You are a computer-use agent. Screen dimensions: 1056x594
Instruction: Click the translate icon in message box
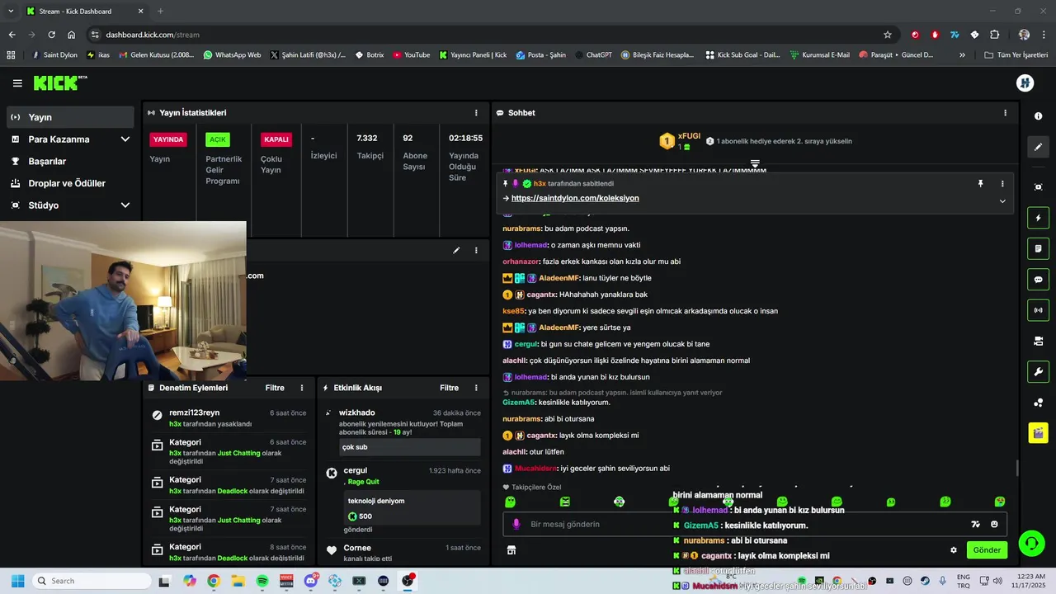pyautogui.click(x=975, y=524)
